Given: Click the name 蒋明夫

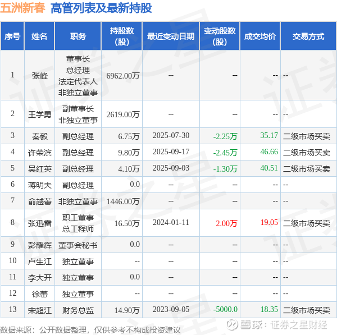Looking at the screenshot, I should point(39,185).
